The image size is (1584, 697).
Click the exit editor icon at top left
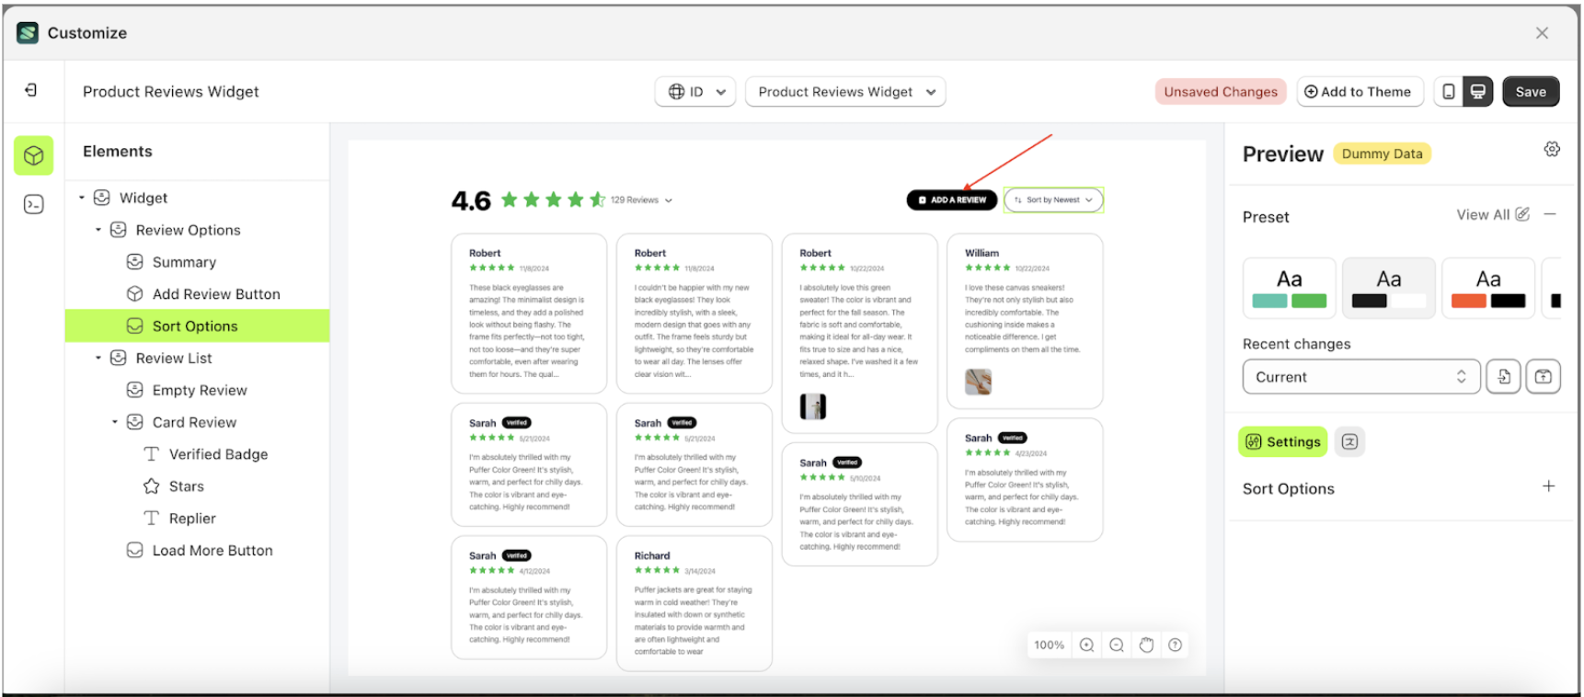[31, 90]
